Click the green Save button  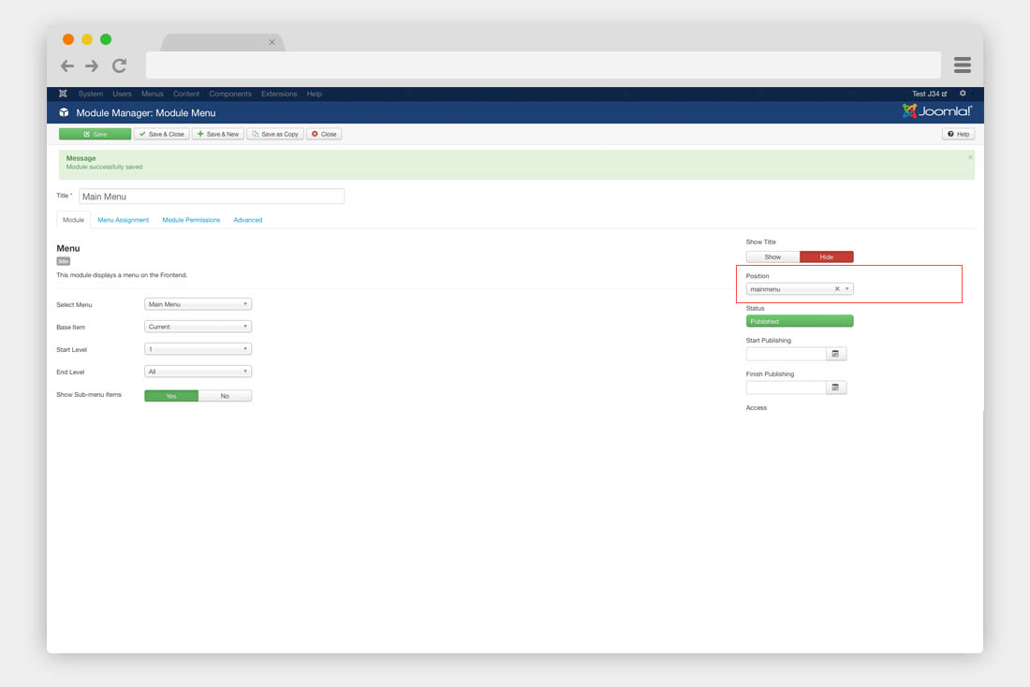point(95,134)
